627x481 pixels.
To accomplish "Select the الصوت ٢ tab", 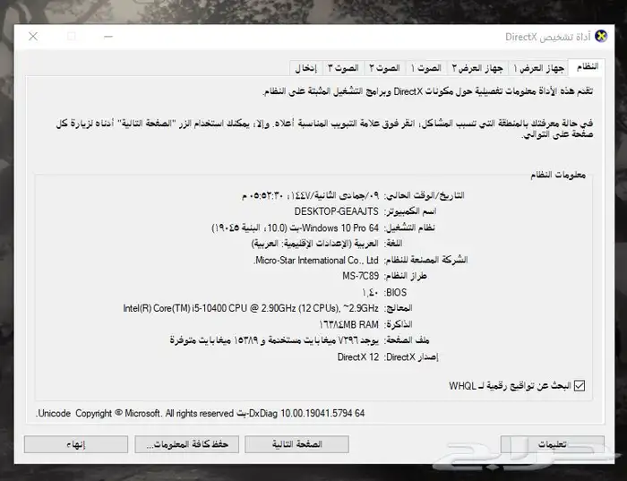I will [384, 68].
